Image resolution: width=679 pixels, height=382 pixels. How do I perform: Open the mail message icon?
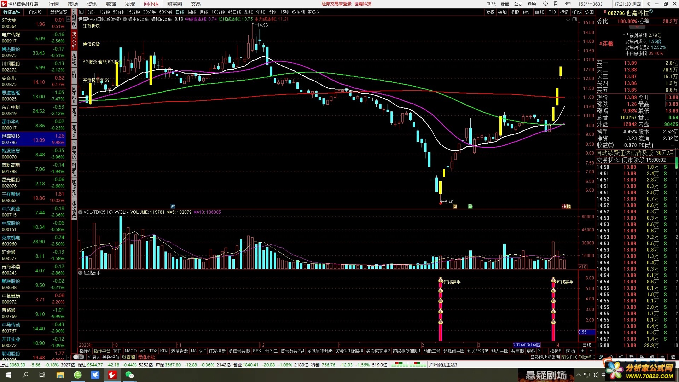[x=568, y=4]
